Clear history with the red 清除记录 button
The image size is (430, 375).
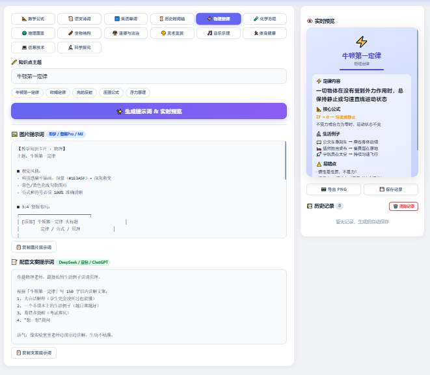(403, 206)
